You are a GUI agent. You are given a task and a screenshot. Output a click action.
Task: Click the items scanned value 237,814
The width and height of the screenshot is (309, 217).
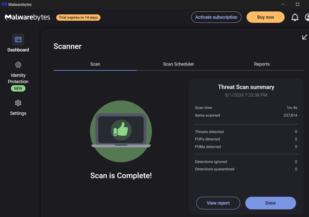[x=290, y=115]
